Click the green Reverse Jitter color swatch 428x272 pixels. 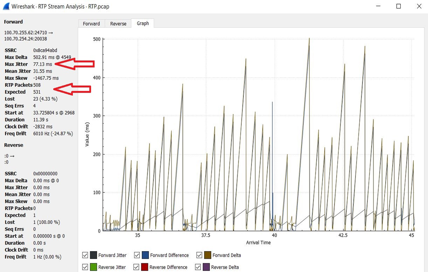pos(93,267)
